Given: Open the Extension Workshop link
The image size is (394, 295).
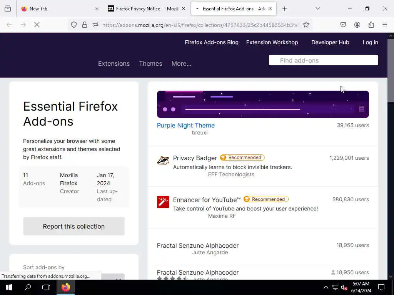Looking at the screenshot, I should (272, 42).
